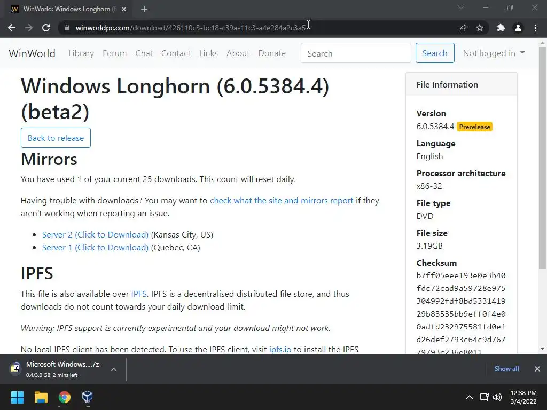Expand the Not logged in dropdown
The height and width of the screenshot is (410, 547).
(494, 53)
